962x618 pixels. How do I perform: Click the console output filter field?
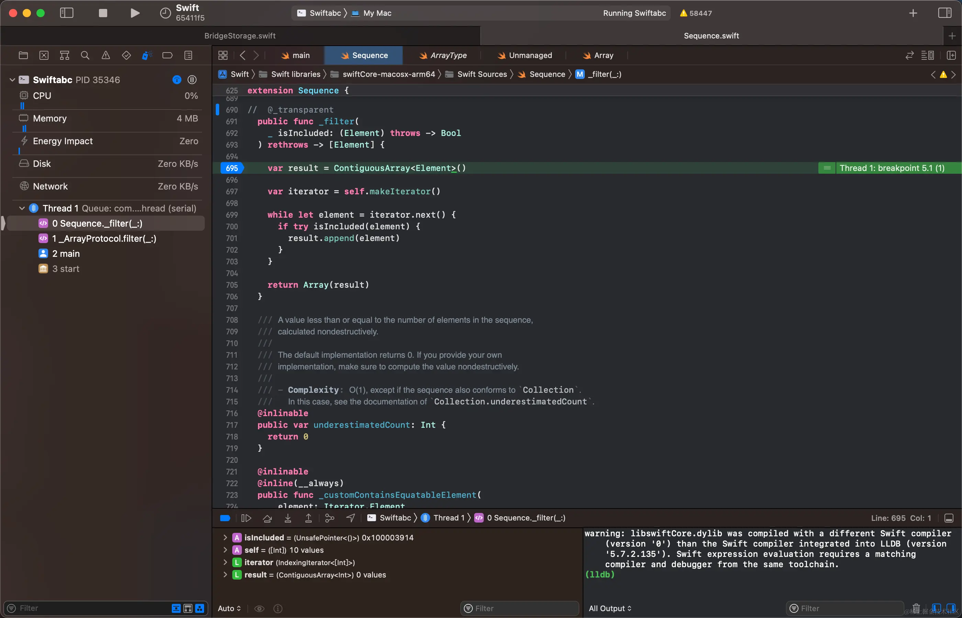click(x=845, y=608)
